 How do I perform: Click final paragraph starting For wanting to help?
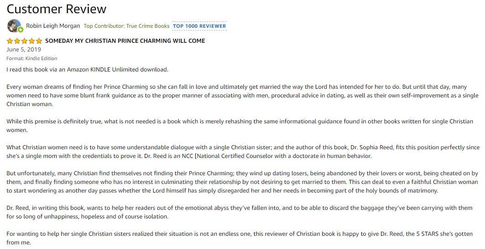tap(240, 238)
